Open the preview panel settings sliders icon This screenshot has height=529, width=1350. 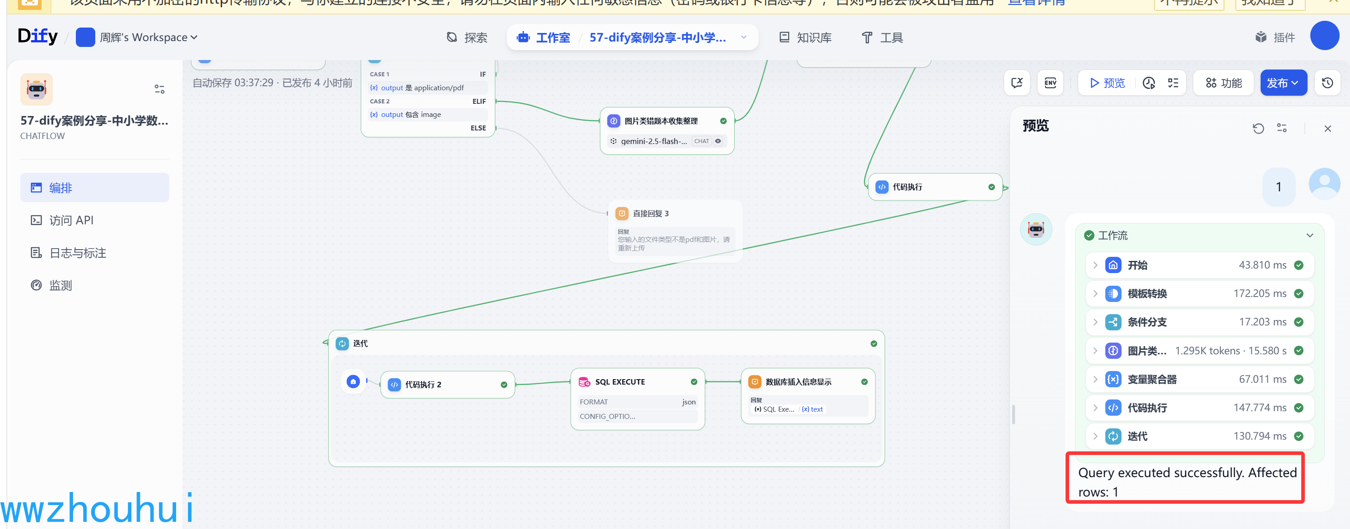coord(1282,128)
